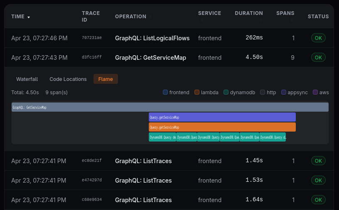Click the 'Total: 4.50s' summary text
339x210 pixels.
pos(25,93)
